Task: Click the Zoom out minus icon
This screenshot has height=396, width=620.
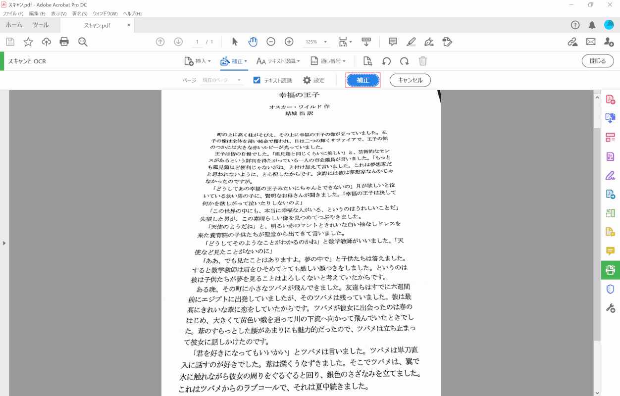Action: coord(271,42)
